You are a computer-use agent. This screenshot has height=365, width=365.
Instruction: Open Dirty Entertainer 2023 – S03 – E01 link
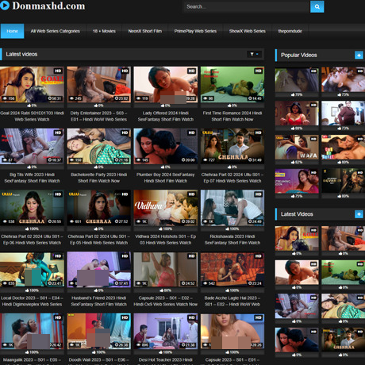coord(98,116)
